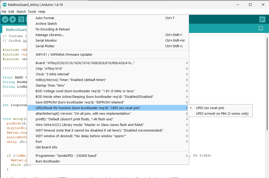Verify the sketch with the checkmark icon
This screenshot has width=269, height=178.
(5, 19)
